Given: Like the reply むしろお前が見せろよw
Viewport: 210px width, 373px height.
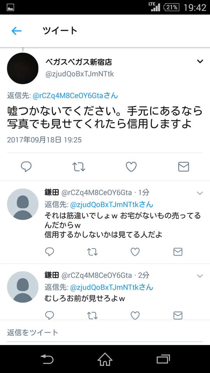Looking at the screenshot, I should [135, 315].
